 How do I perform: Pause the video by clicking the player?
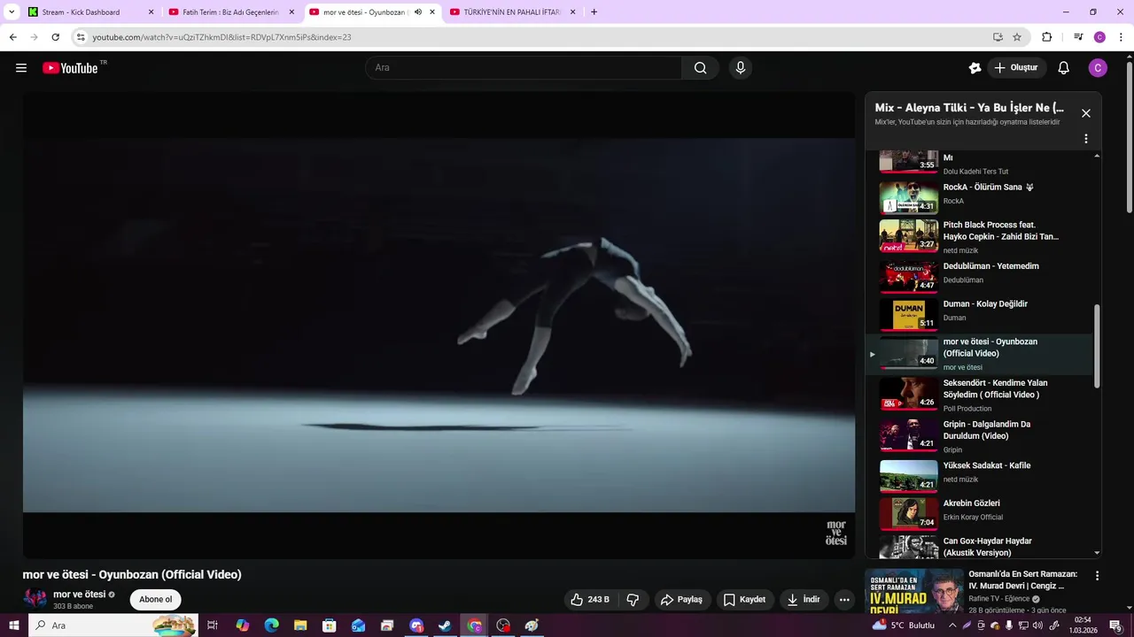[x=439, y=325]
